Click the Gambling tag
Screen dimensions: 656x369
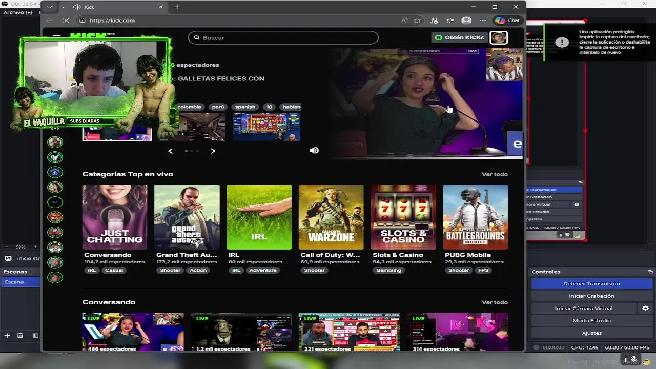[388, 270]
